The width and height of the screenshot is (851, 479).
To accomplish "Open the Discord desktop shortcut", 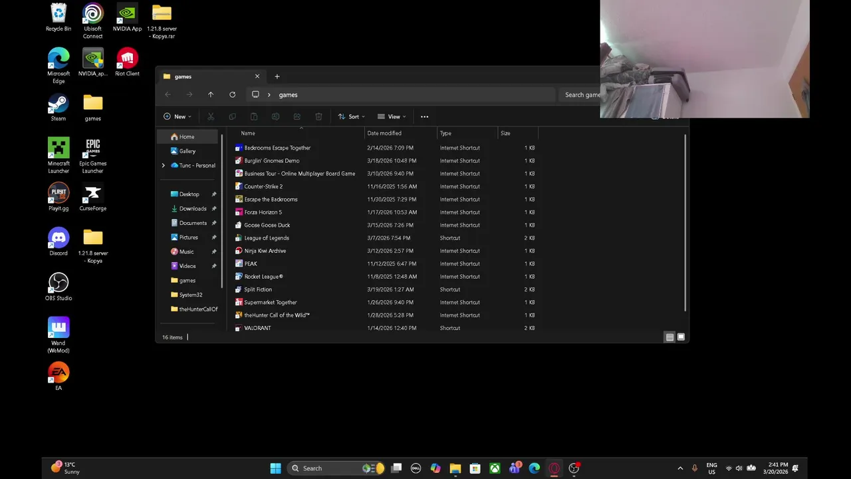I will coord(59,242).
